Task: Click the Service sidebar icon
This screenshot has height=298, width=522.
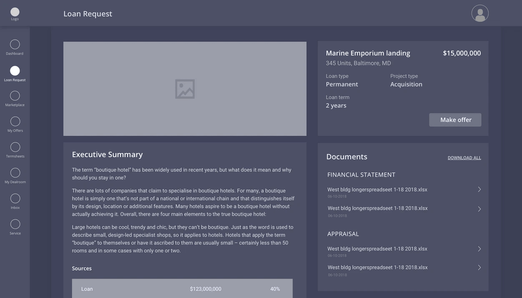Action: (15, 224)
